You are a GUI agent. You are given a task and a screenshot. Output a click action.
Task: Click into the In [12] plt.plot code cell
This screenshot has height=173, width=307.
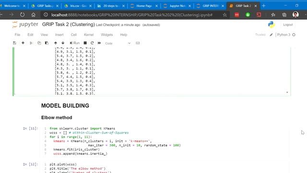pyautogui.click(x=165, y=168)
